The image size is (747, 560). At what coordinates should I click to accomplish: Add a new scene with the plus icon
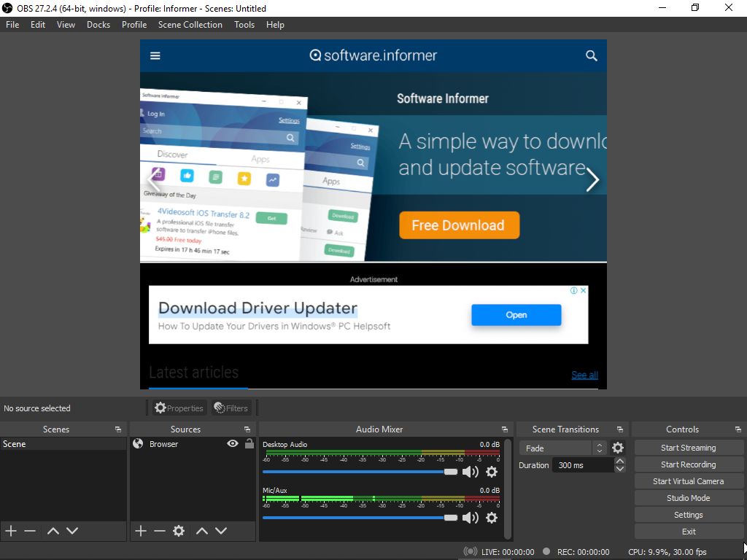tap(10, 531)
